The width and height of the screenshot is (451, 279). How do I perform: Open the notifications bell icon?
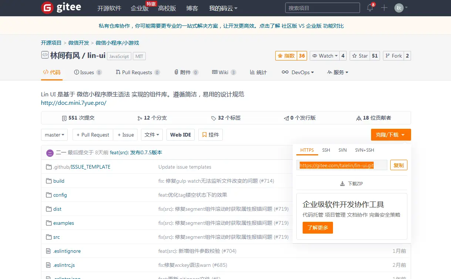pos(370,8)
